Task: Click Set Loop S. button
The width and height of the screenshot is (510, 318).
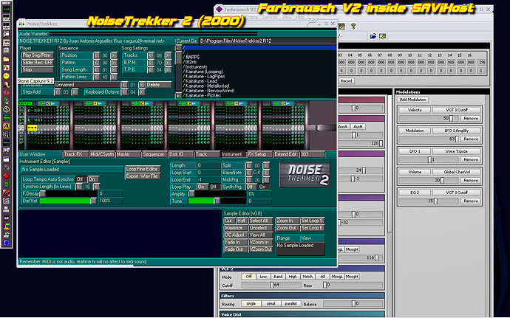Action: click(x=312, y=221)
